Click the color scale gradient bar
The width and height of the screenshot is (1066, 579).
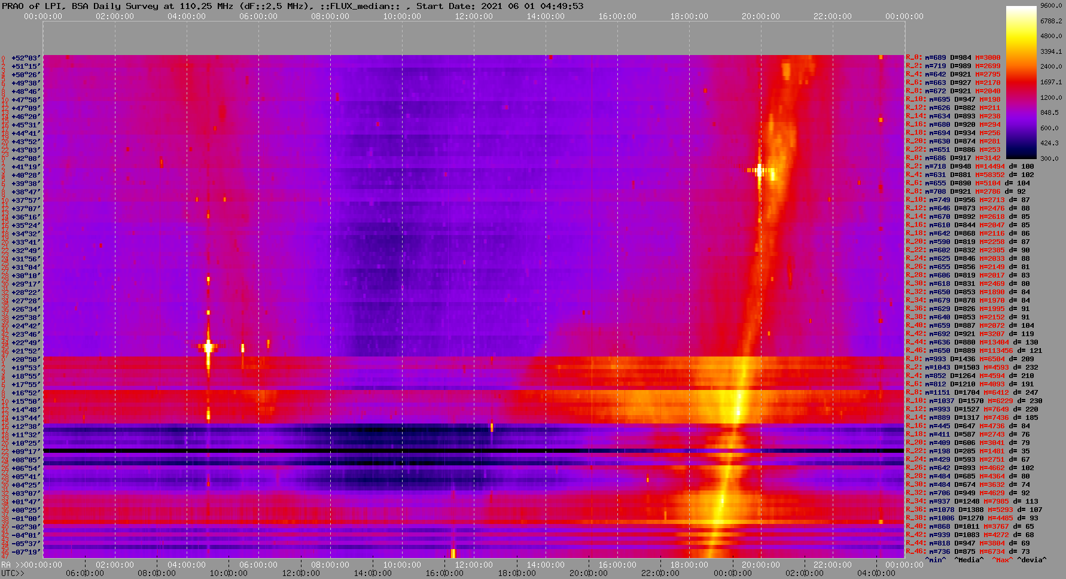coord(1021,83)
